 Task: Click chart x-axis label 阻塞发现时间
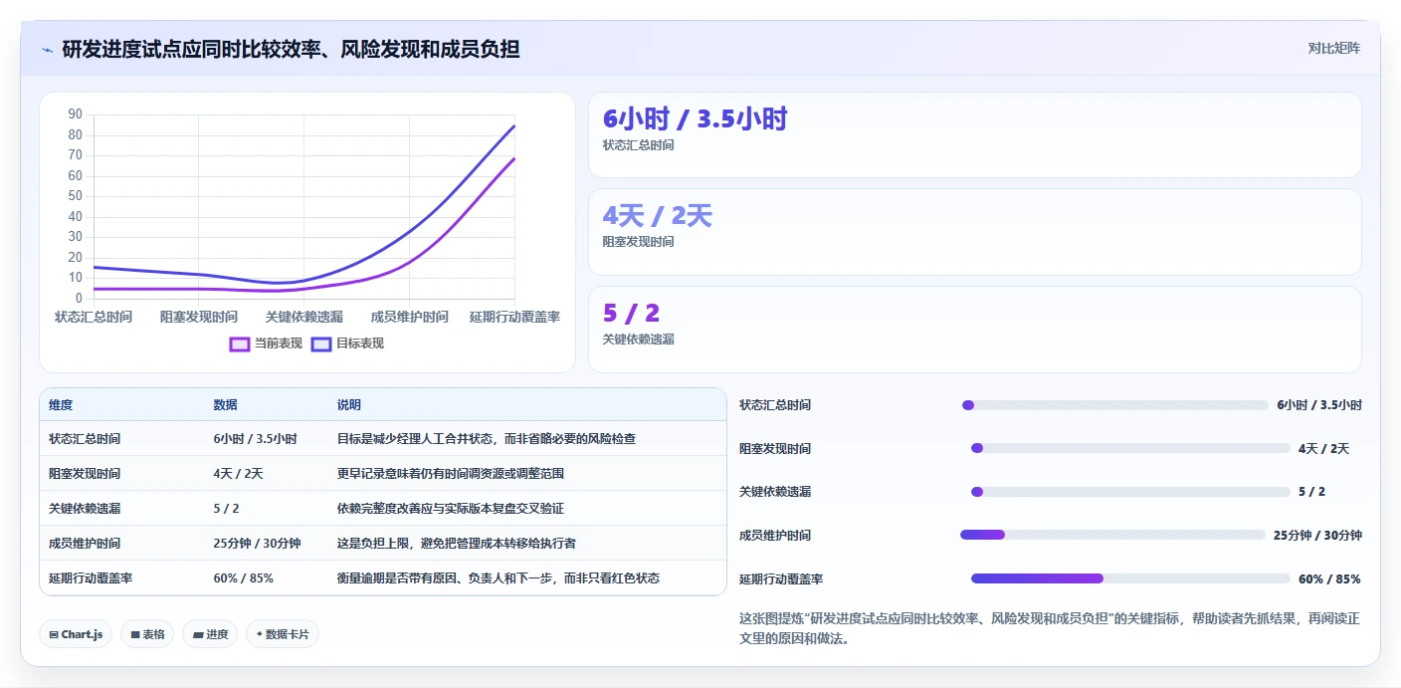199,317
